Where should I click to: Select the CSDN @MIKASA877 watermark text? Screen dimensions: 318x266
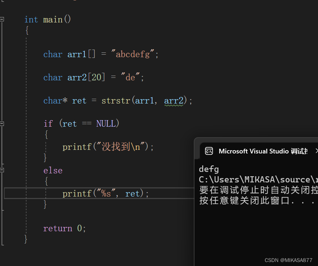click(288, 260)
